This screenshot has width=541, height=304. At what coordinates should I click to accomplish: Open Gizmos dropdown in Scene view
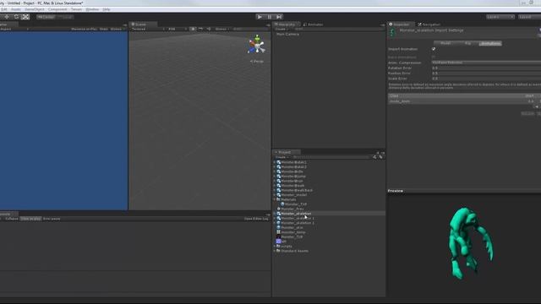click(x=221, y=29)
